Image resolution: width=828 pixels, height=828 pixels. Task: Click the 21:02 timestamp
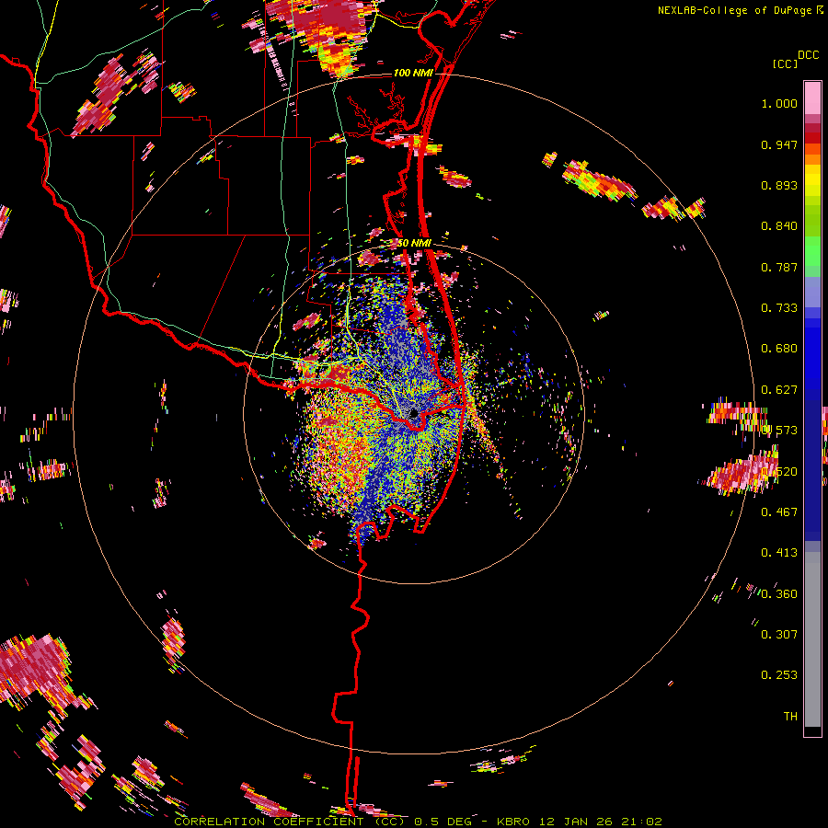point(643,822)
